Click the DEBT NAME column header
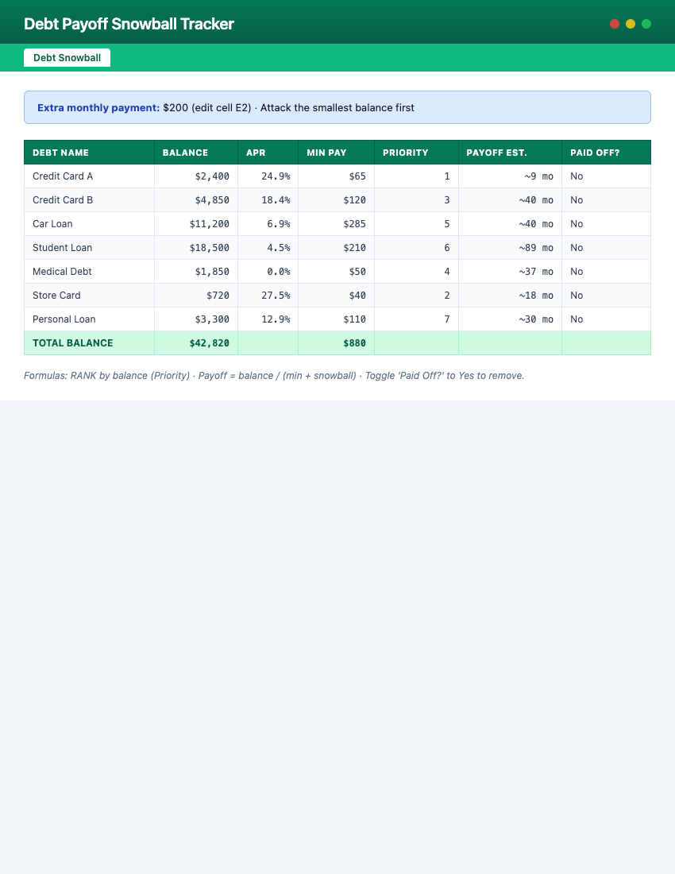Screen dimensions: 675x874 (x=89, y=153)
